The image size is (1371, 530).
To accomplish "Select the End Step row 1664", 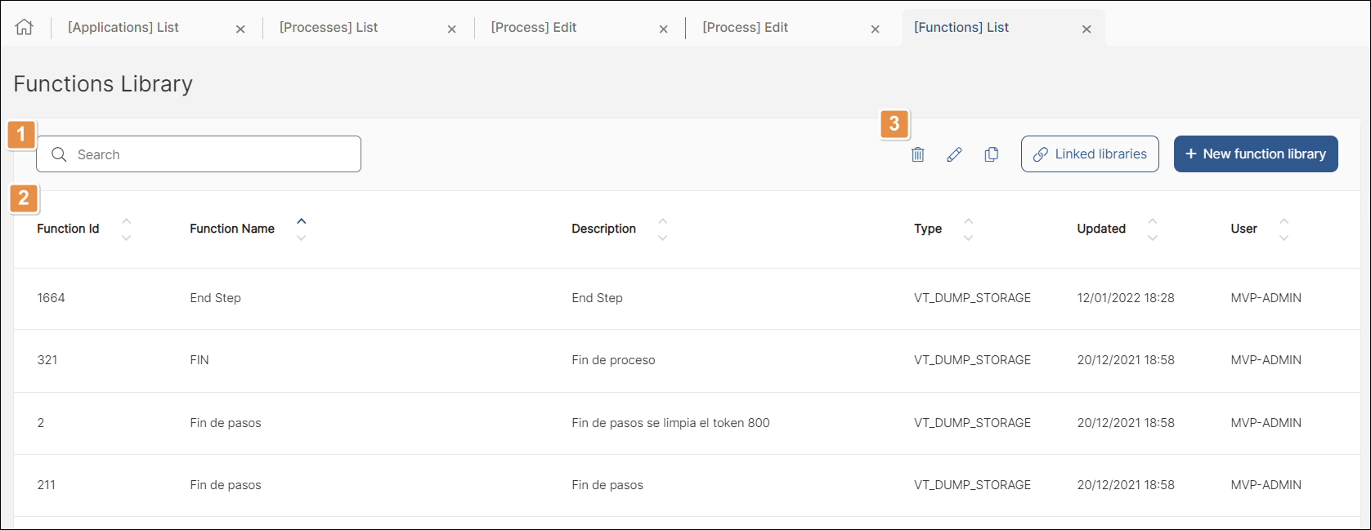I will point(687,298).
